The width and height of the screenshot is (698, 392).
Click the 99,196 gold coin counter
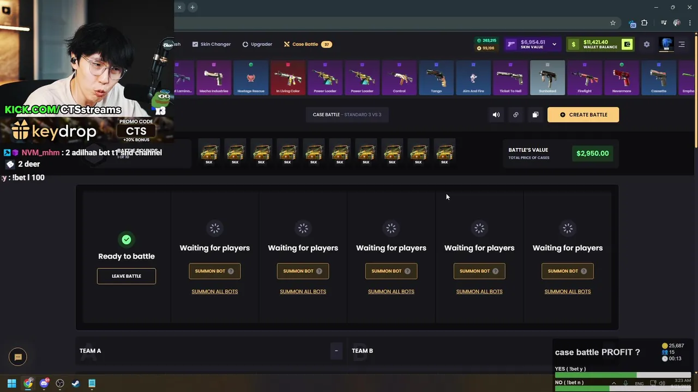click(x=486, y=48)
